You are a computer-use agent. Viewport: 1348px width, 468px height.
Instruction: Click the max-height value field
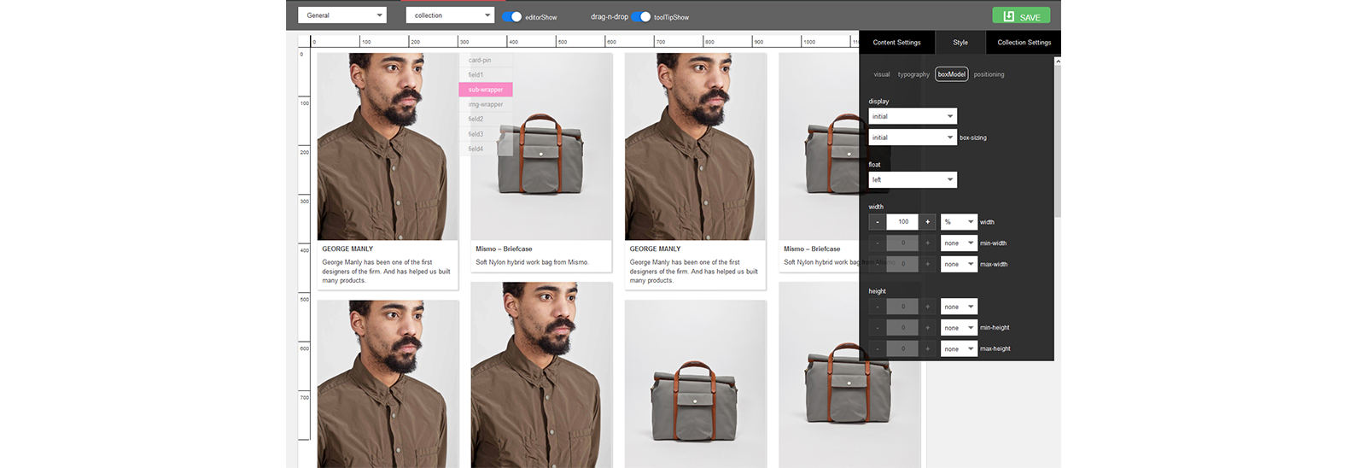pyautogui.click(x=902, y=349)
